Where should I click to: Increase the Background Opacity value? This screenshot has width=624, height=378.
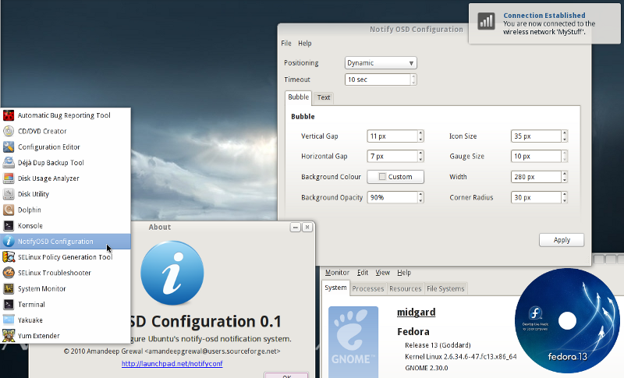click(420, 194)
